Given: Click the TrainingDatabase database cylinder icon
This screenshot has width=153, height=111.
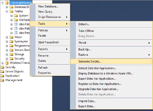Looking at the screenshot, I should pos(7,3).
